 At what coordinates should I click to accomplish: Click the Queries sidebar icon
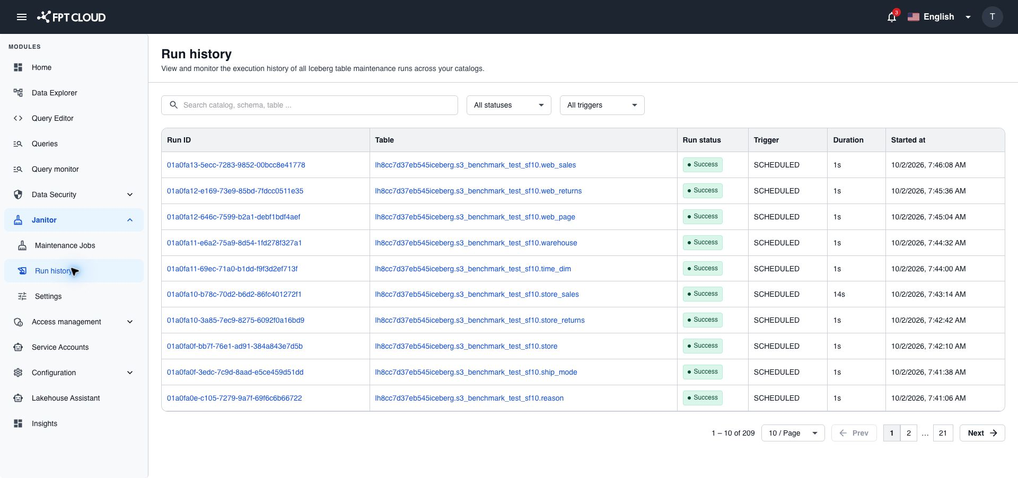coord(18,144)
